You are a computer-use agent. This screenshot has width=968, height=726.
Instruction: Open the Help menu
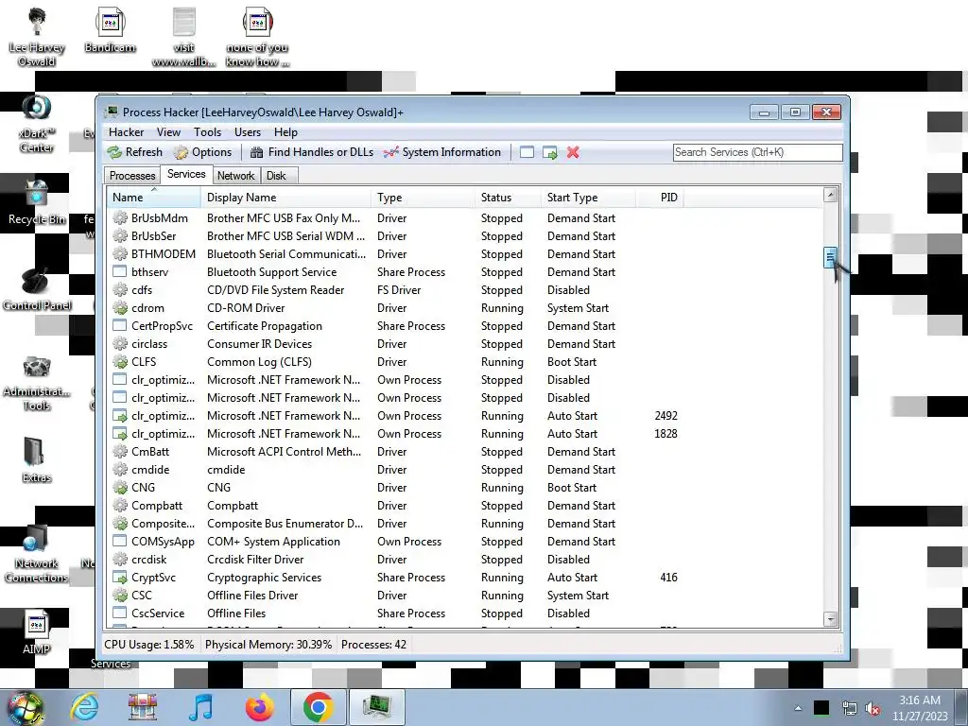tap(285, 132)
